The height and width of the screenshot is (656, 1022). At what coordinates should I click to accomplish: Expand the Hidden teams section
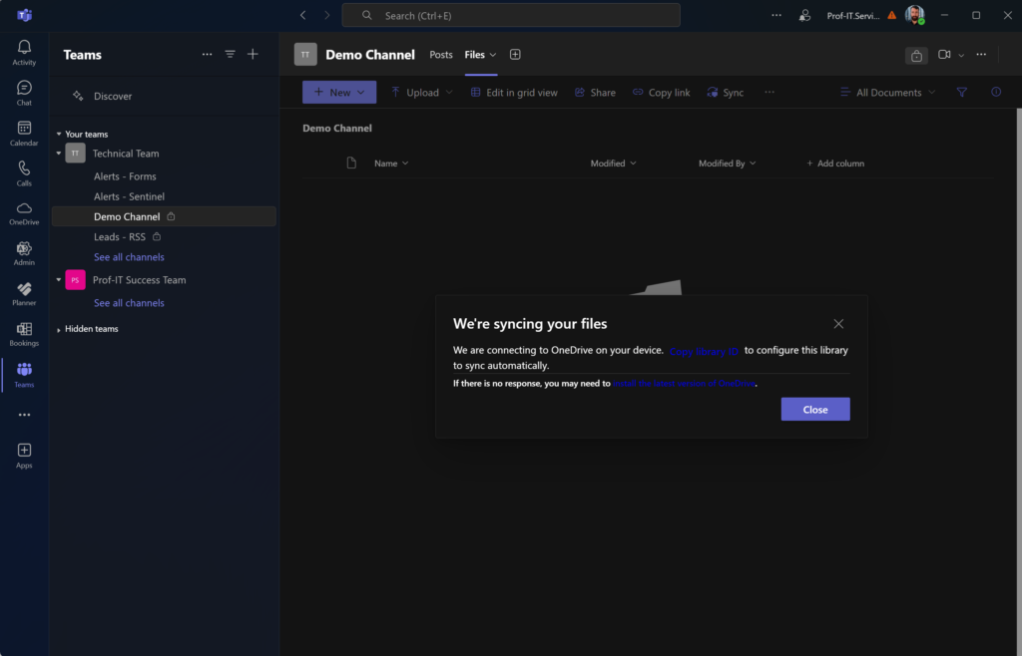pyautogui.click(x=59, y=329)
